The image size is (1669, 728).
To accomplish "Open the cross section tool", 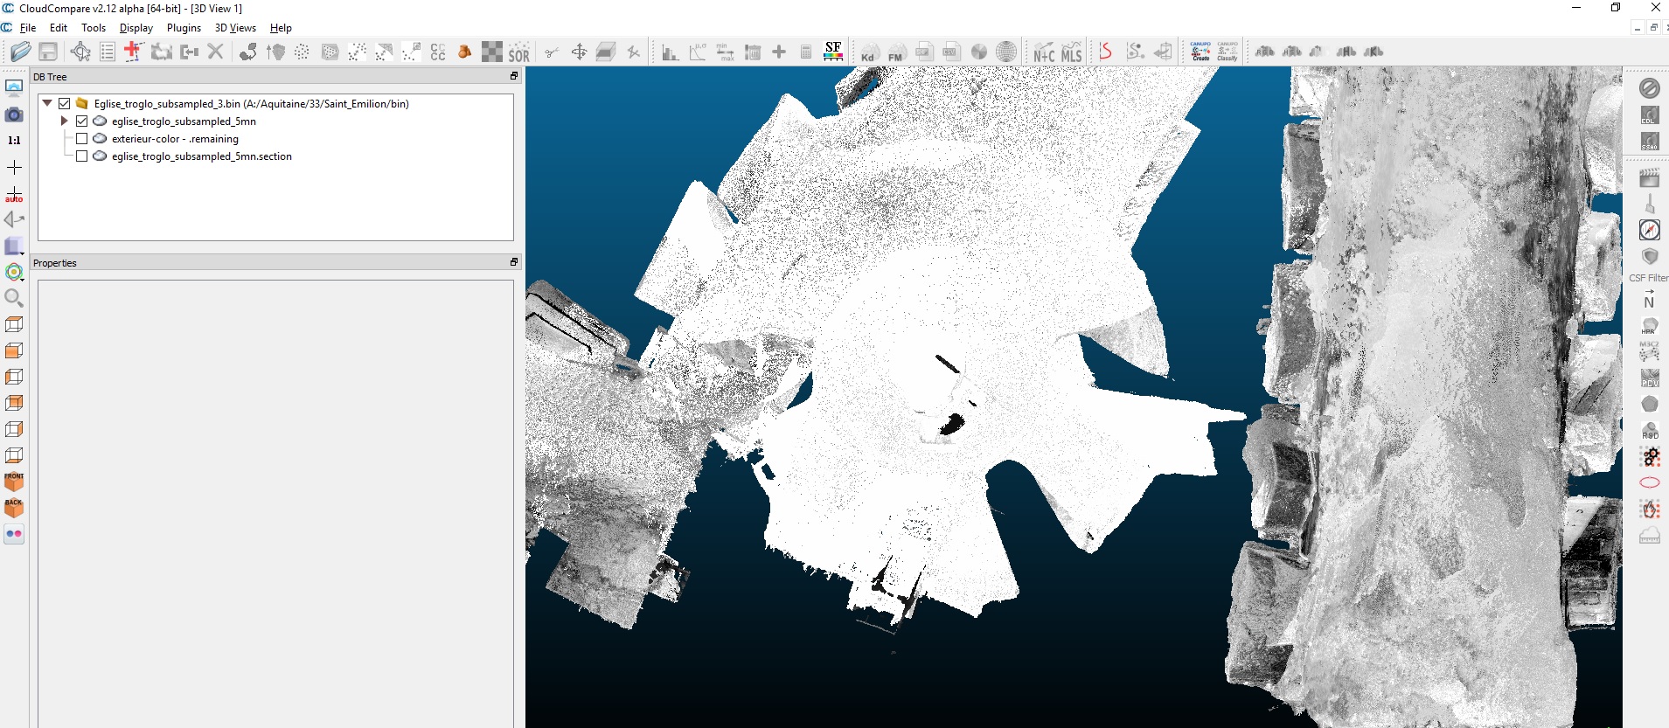I will click(606, 52).
